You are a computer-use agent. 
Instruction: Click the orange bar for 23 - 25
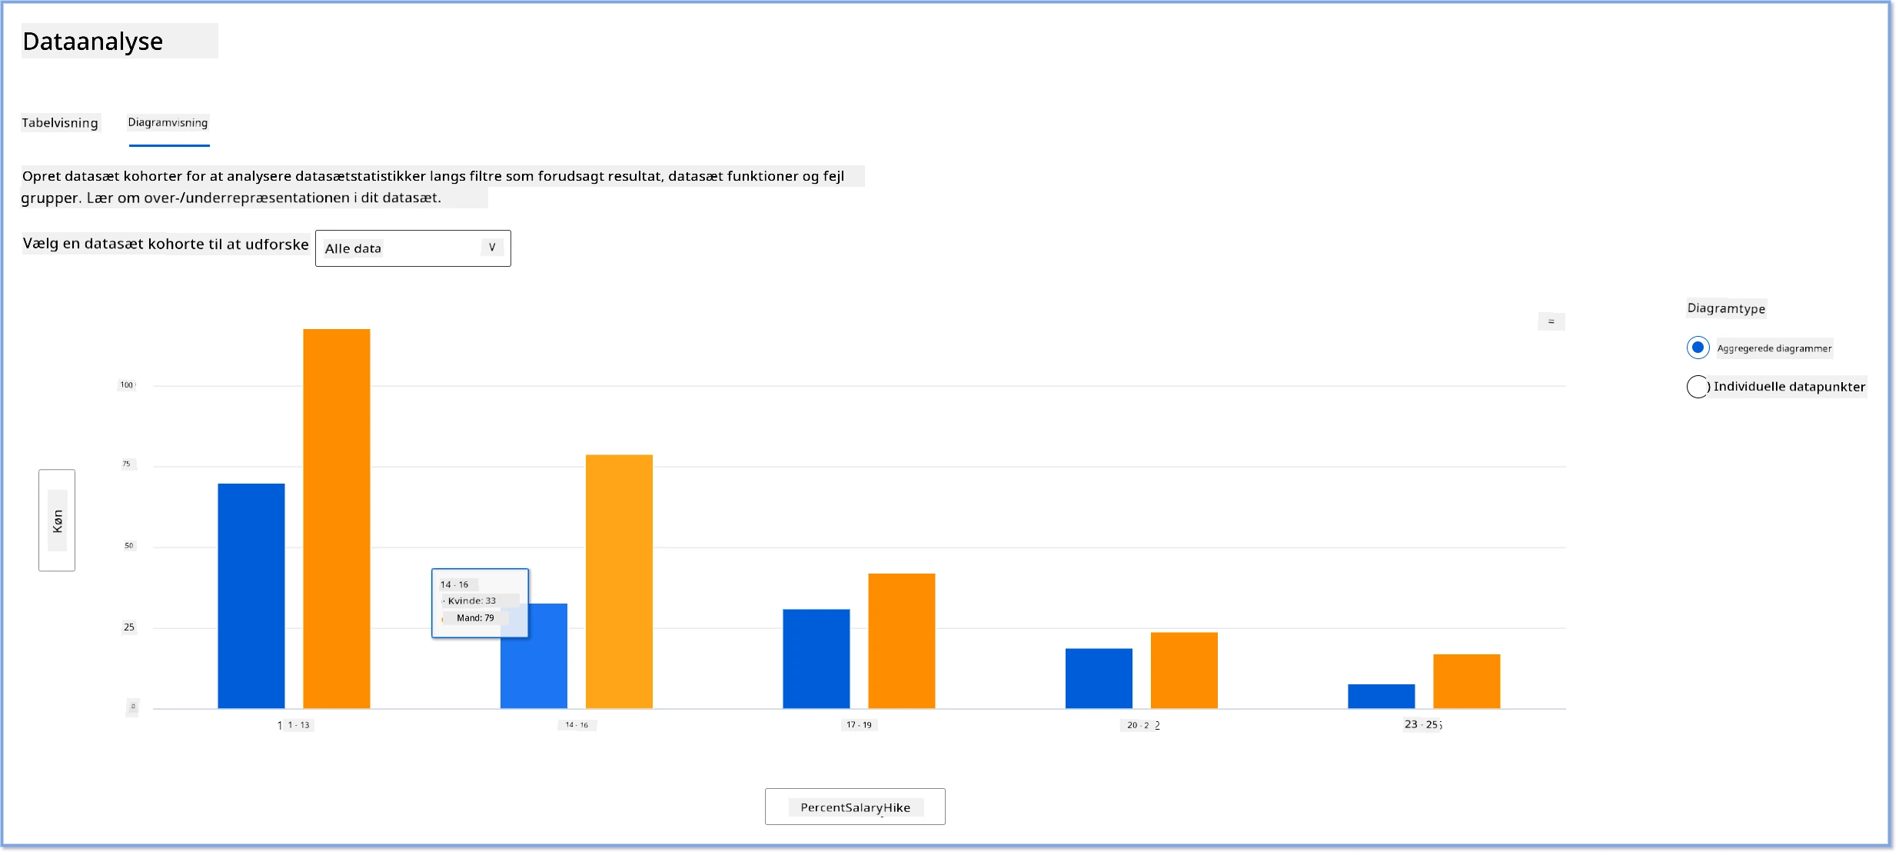tap(1467, 681)
